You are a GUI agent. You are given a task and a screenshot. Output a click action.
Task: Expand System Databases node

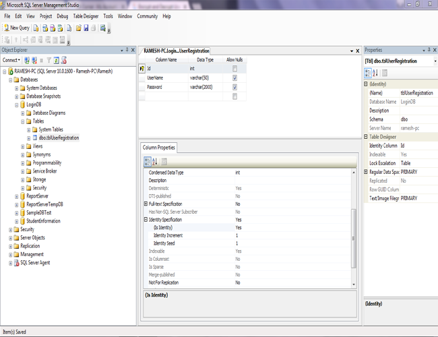[x=16, y=88]
